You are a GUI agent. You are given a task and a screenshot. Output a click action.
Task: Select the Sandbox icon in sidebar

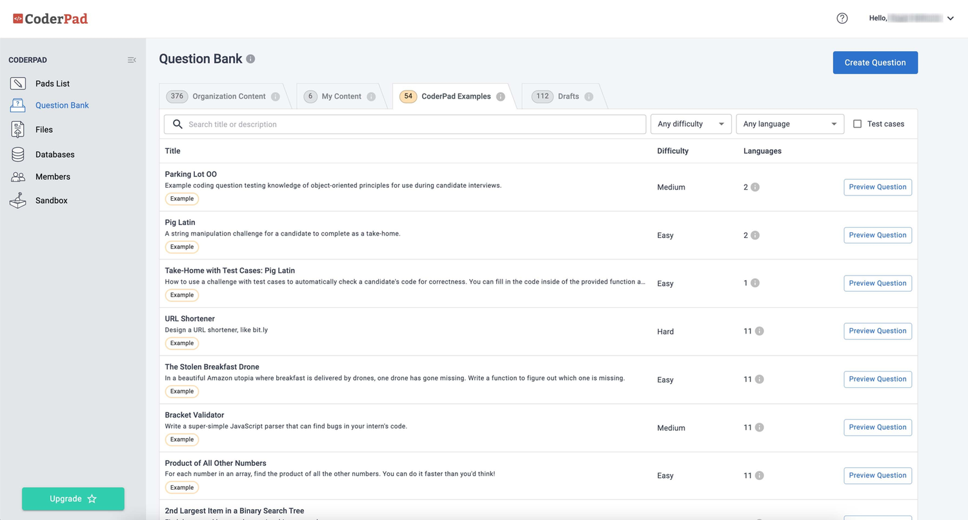(x=17, y=200)
